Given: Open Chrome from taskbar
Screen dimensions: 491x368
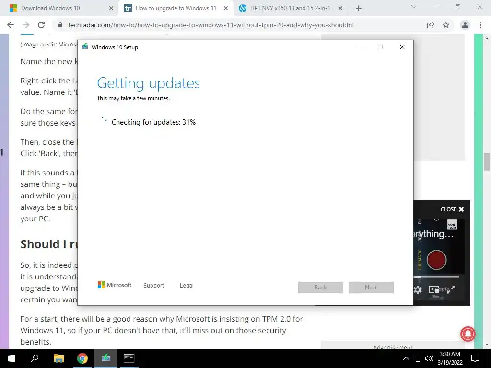Looking at the screenshot, I should [x=82, y=358].
